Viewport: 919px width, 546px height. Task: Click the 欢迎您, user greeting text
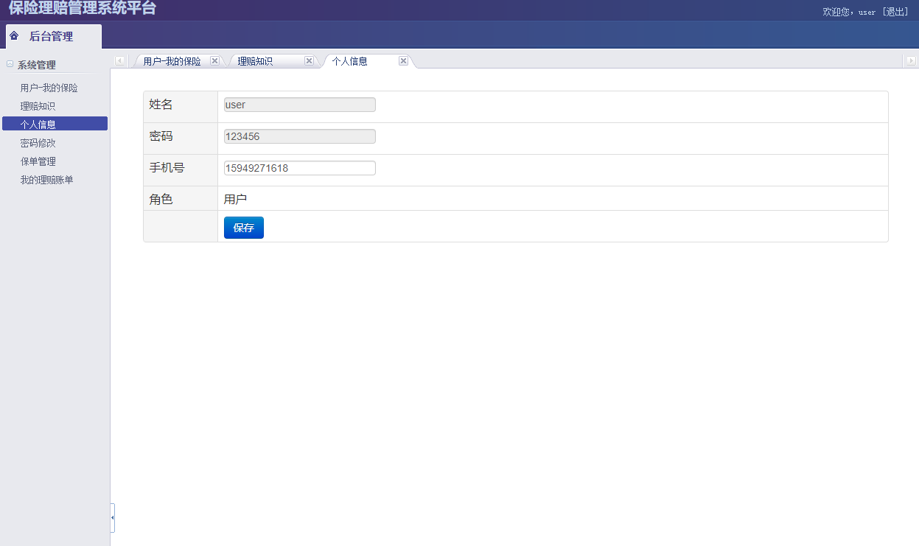click(x=849, y=12)
